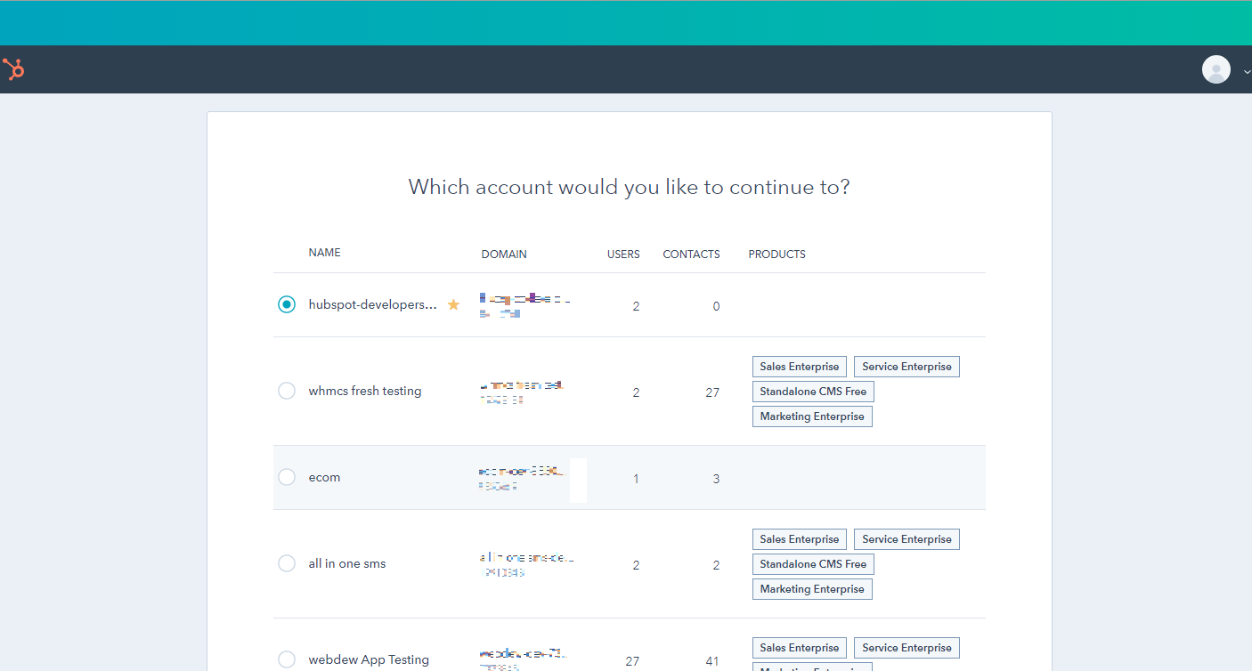1252x671 pixels.
Task: Click the DOMAIN column header
Action: coord(504,255)
